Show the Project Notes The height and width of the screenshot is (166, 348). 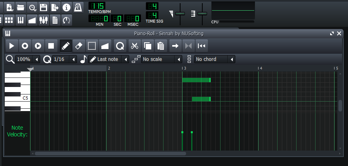click(x=55, y=20)
